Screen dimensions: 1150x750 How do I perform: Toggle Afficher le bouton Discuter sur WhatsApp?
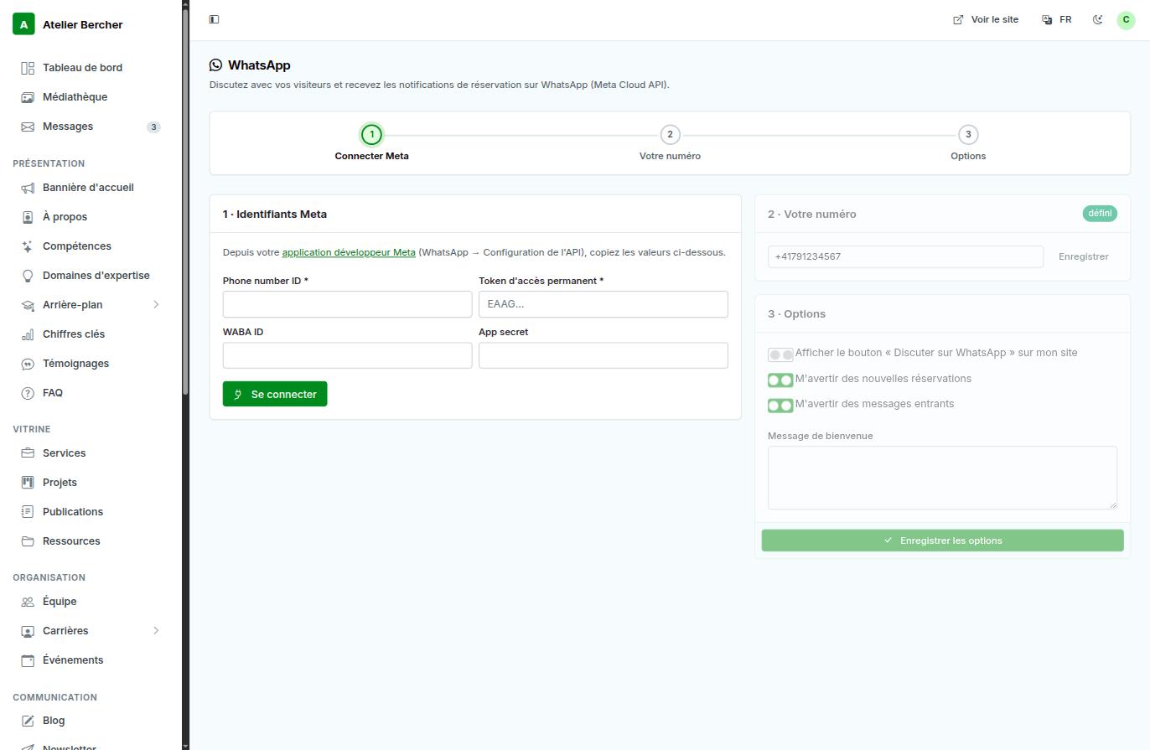[780, 354]
